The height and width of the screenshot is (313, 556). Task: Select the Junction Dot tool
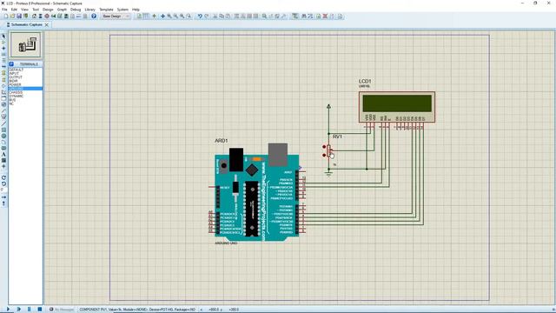click(x=3, y=49)
